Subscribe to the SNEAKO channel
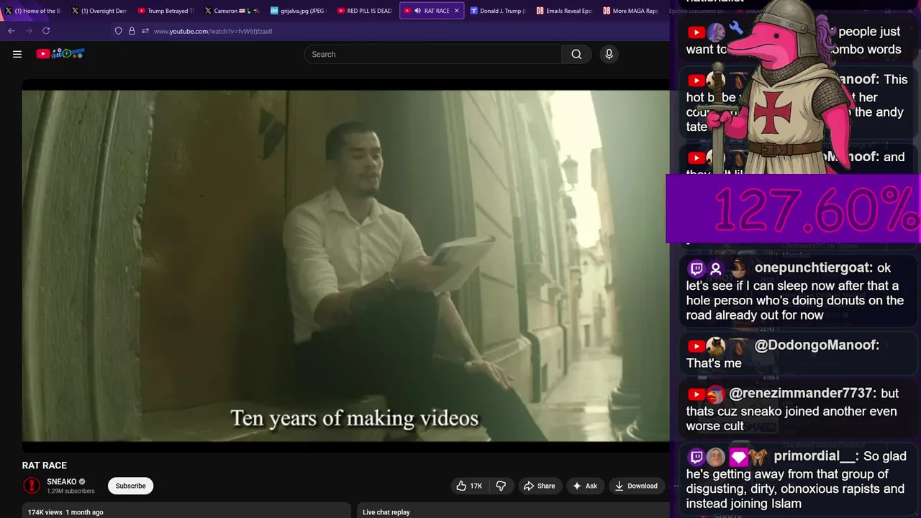 pos(131,486)
